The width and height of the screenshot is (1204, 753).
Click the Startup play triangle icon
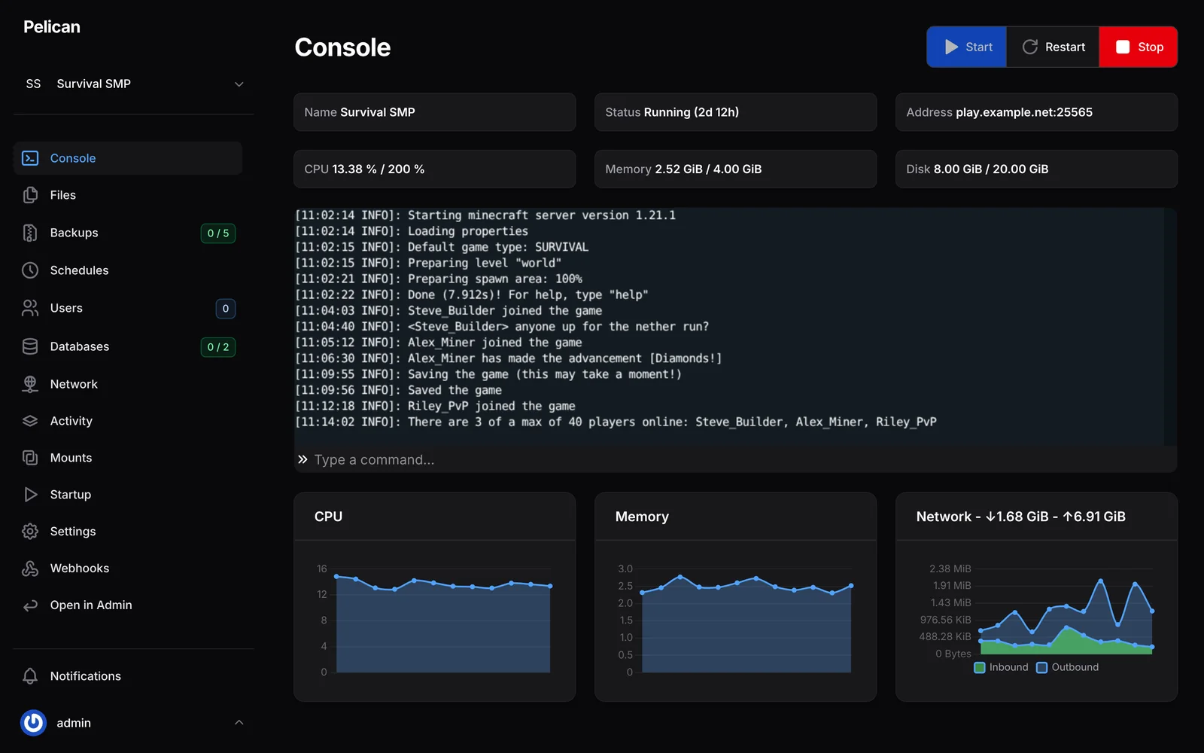(30, 495)
